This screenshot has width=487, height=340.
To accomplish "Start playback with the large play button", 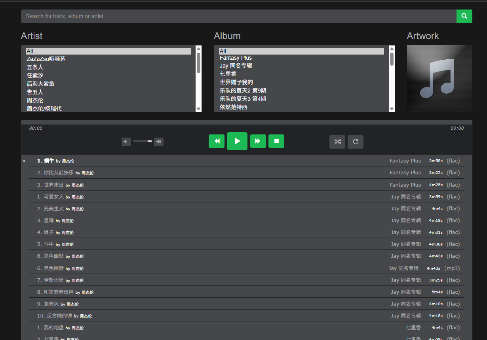I will pos(237,141).
